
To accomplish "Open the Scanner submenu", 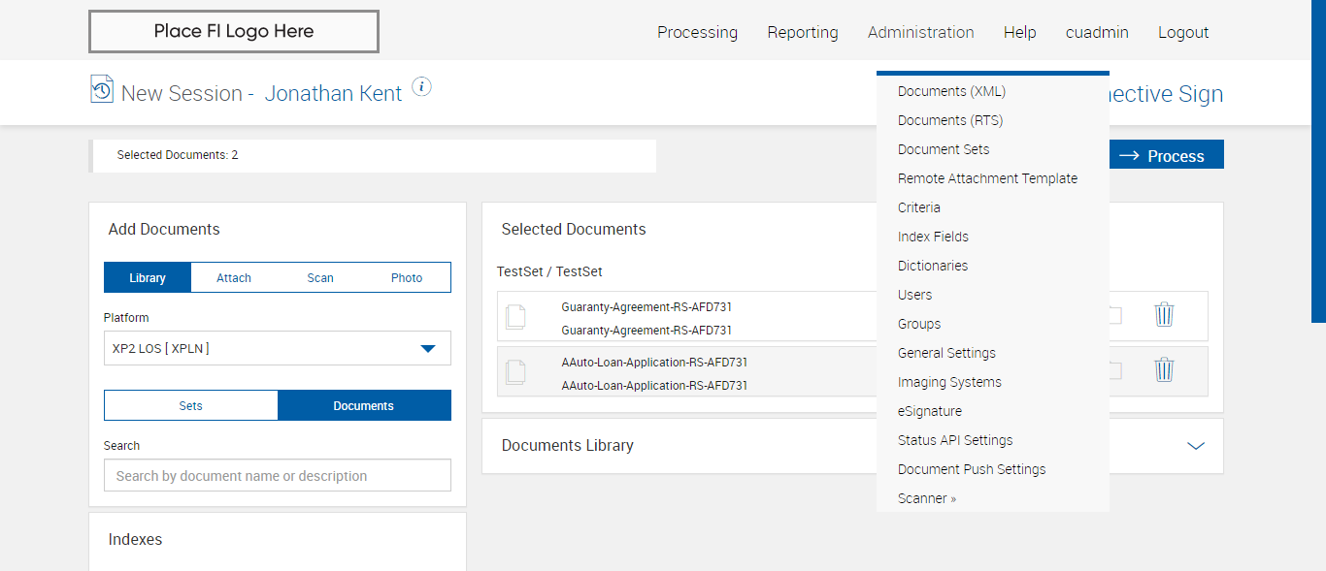I will [927, 498].
